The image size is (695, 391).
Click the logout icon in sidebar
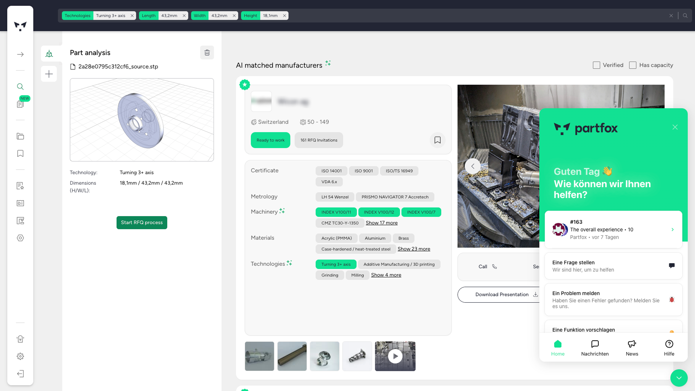click(x=20, y=374)
